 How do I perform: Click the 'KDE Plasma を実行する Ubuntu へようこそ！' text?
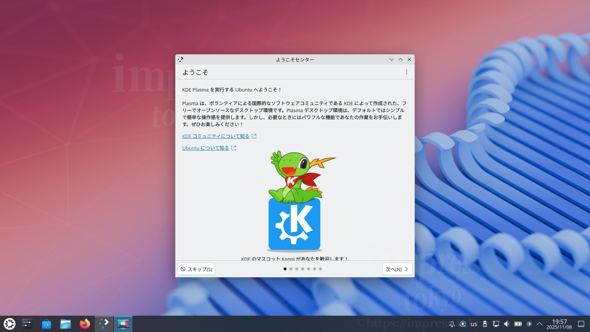click(232, 90)
